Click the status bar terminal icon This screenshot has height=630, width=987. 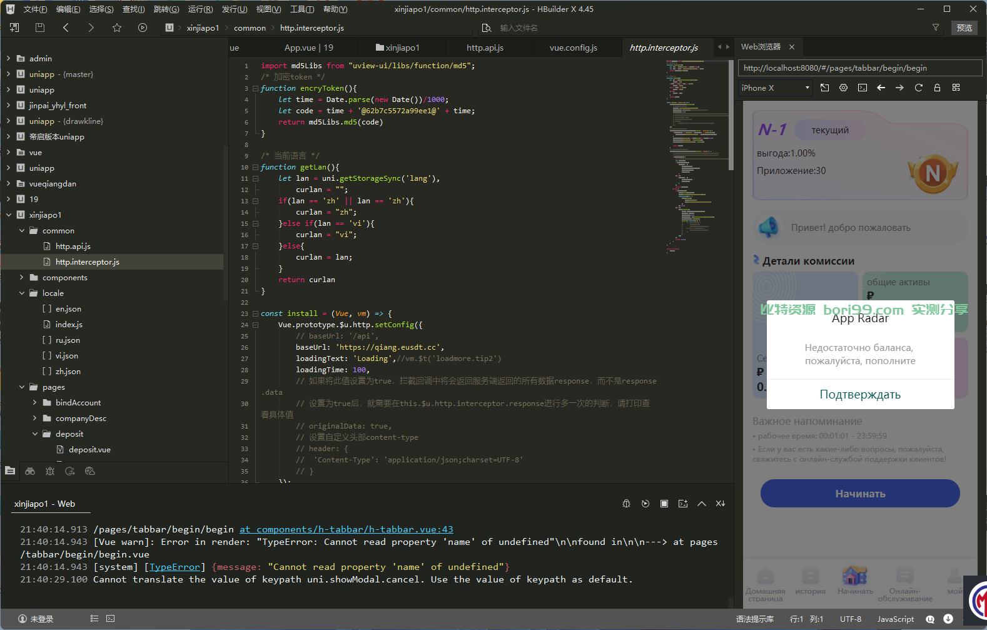[111, 619]
